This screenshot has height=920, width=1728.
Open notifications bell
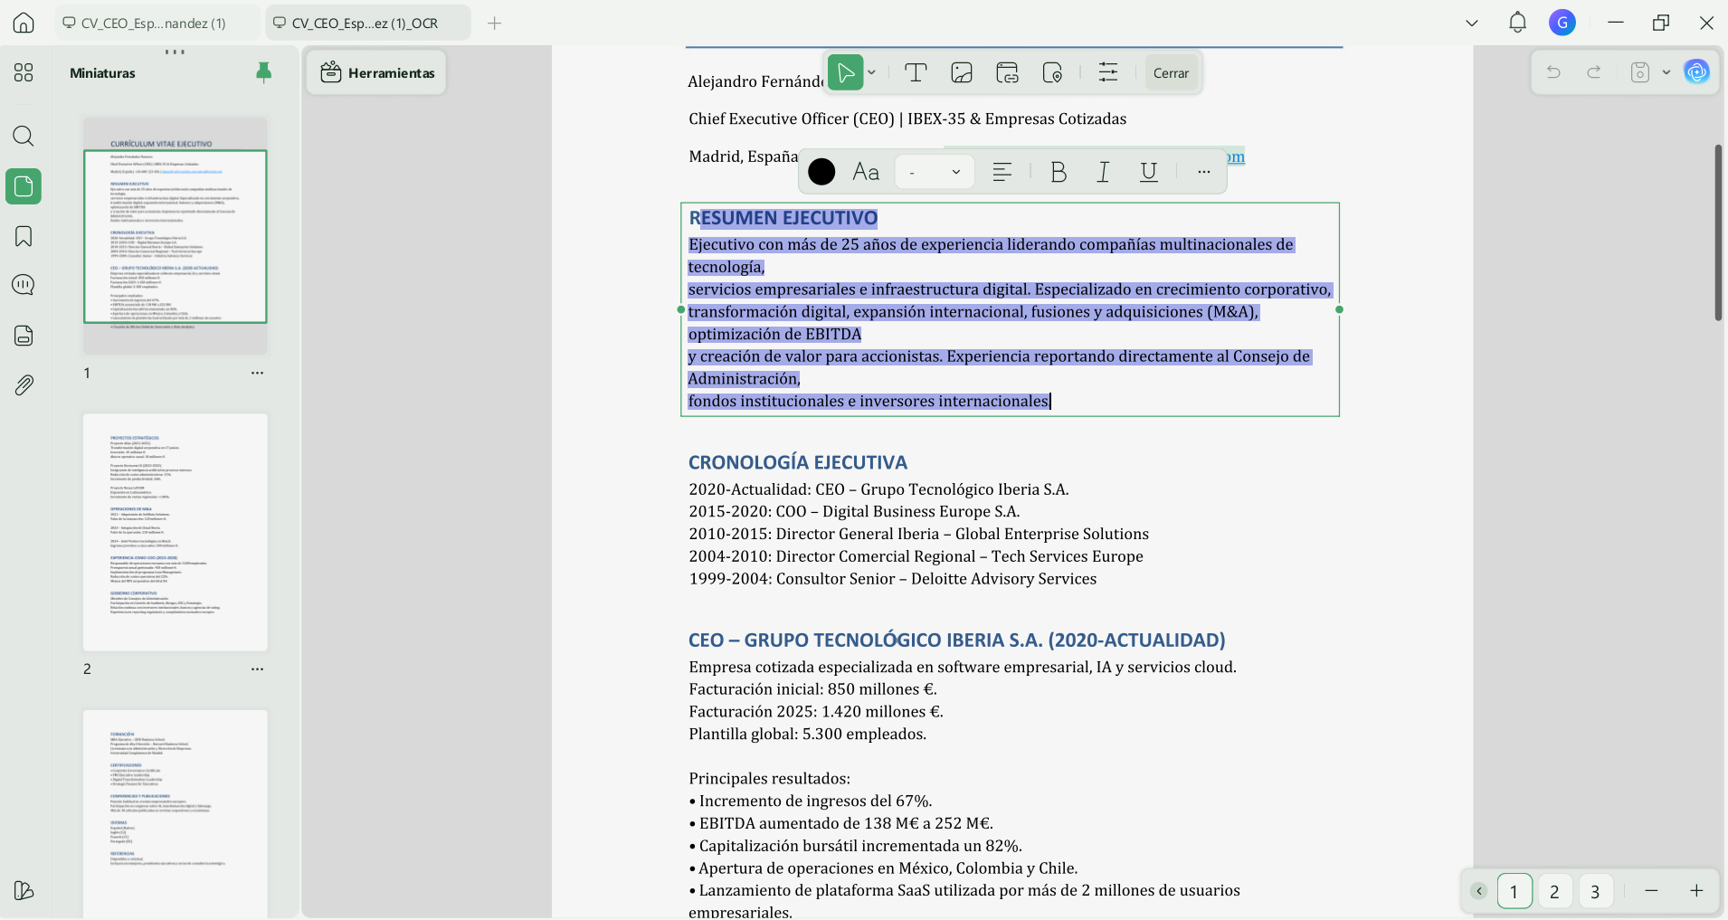(x=1517, y=23)
